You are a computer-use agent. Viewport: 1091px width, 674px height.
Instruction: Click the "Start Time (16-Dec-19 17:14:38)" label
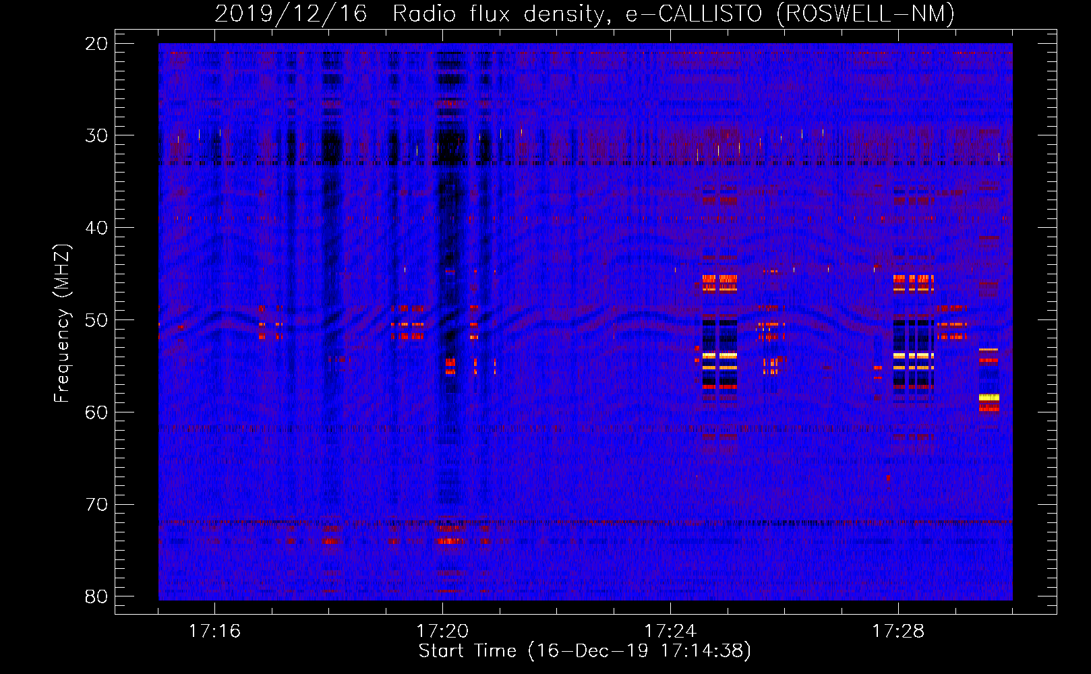click(585, 651)
